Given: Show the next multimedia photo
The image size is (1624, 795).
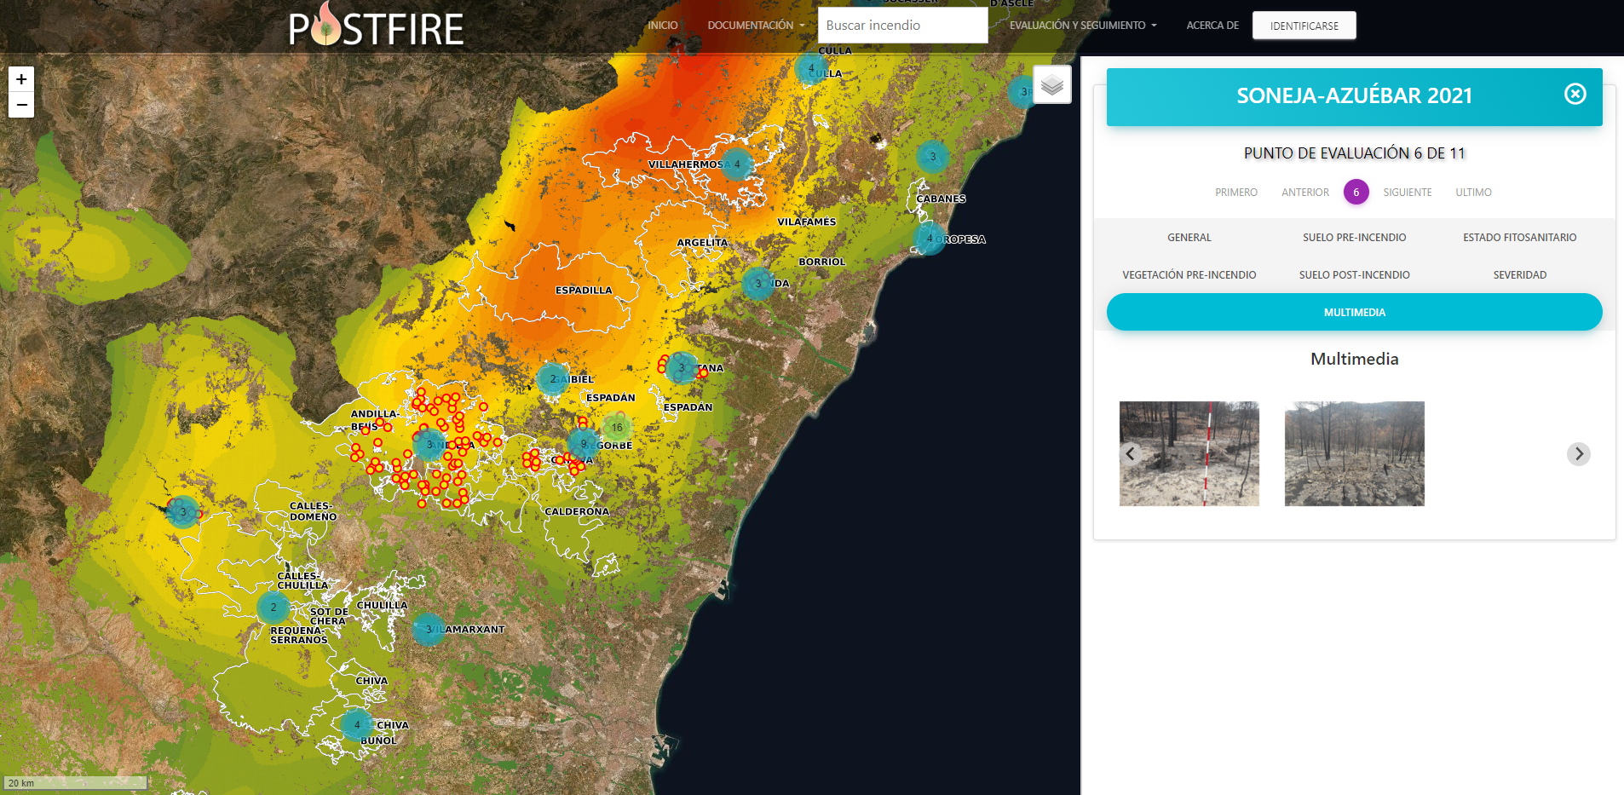Looking at the screenshot, I should [1579, 453].
